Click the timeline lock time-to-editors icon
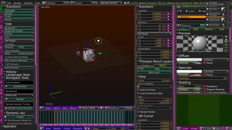Screen dimensions: 232x130 click(x=88, y=128)
